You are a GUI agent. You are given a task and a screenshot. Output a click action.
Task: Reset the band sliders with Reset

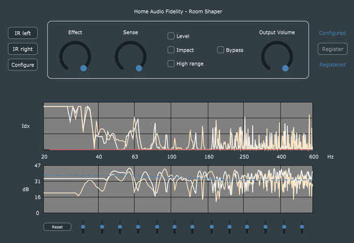point(58,227)
